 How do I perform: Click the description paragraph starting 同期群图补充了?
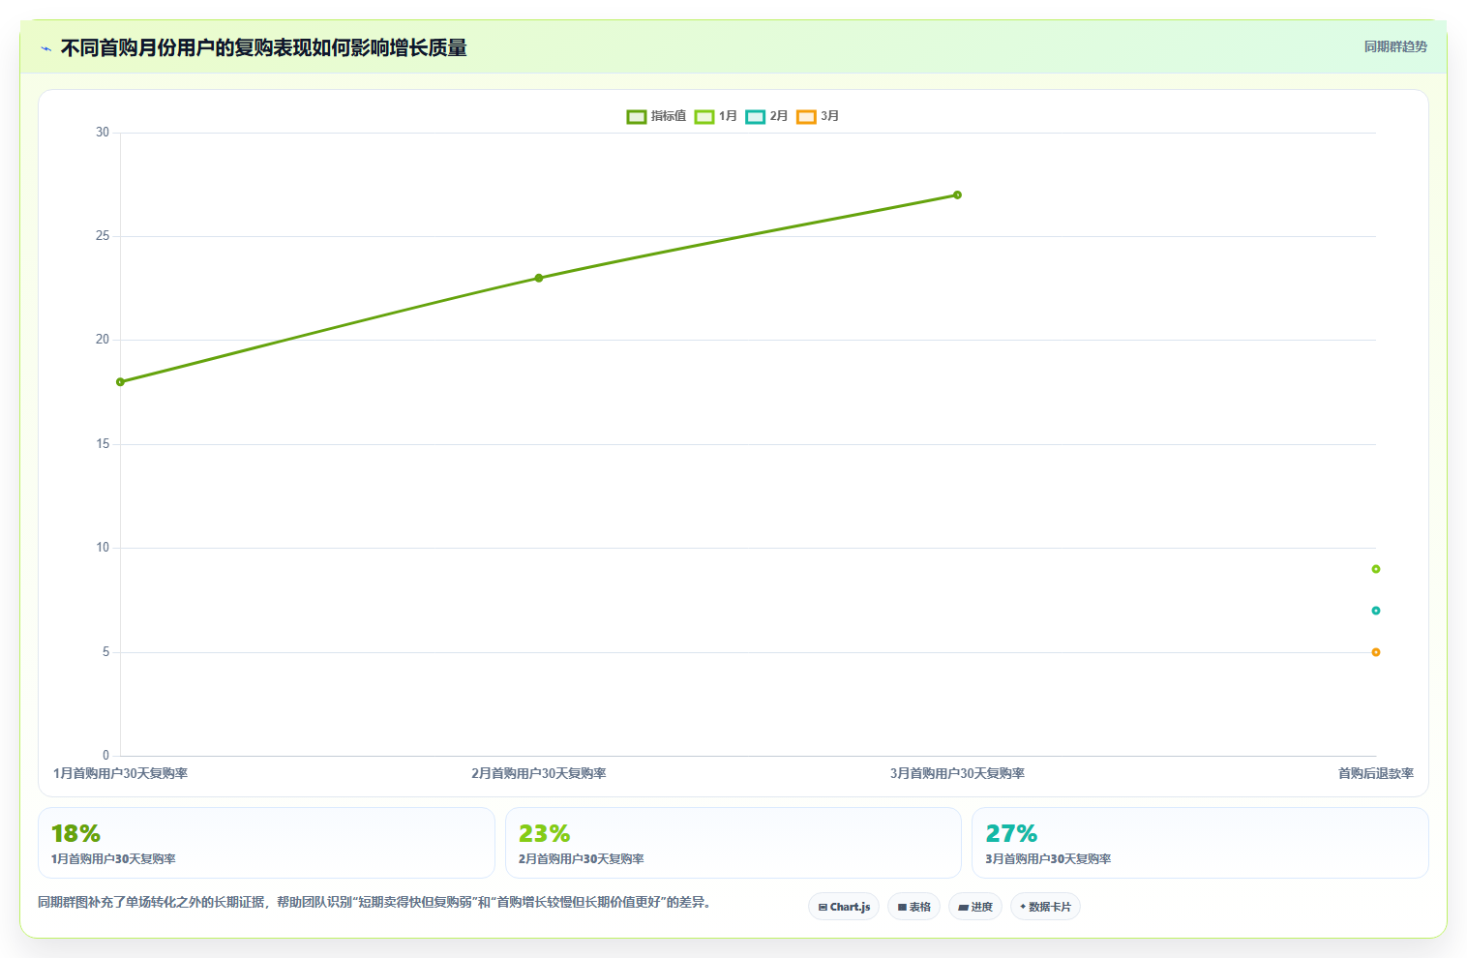[376, 902]
